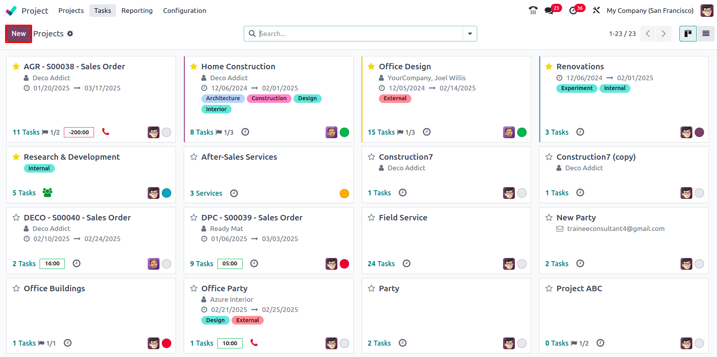Go to next page of projects
The height and width of the screenshot is (357, 717).
point(664,34)
